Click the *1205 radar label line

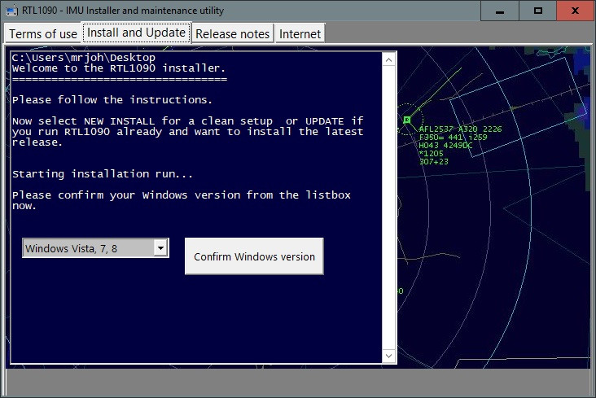(431, 154)
